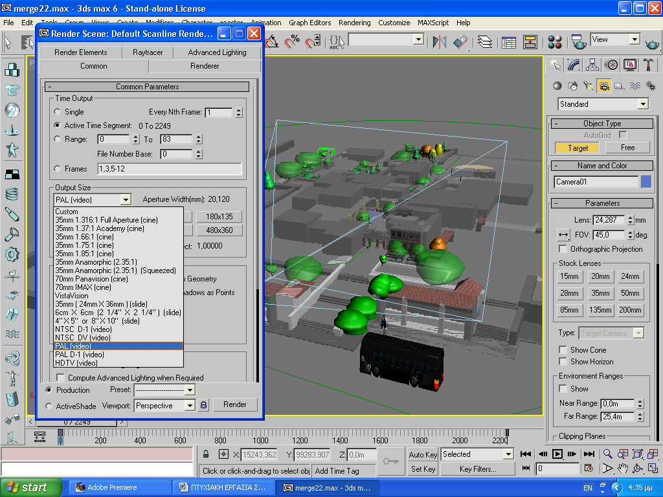Select the Shapes category icon
This screenshot has width=663, height=497.
(x=573, y=86)
